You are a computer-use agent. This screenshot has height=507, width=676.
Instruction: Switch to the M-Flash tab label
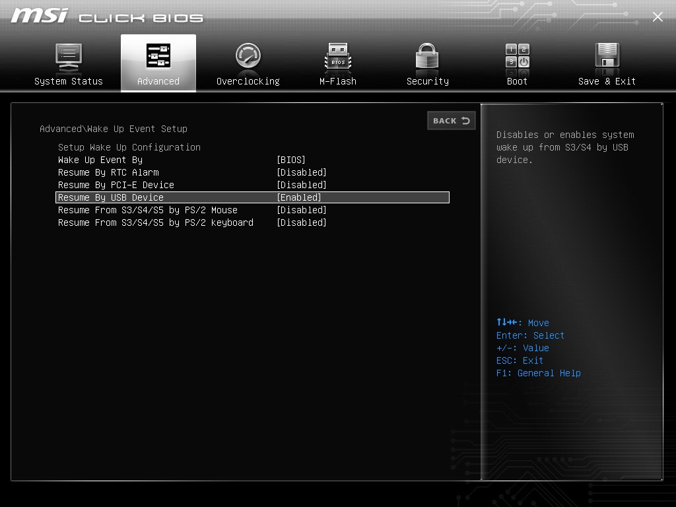338,81
